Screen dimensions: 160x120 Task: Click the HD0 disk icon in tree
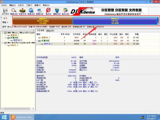click(x=6, y=33)
